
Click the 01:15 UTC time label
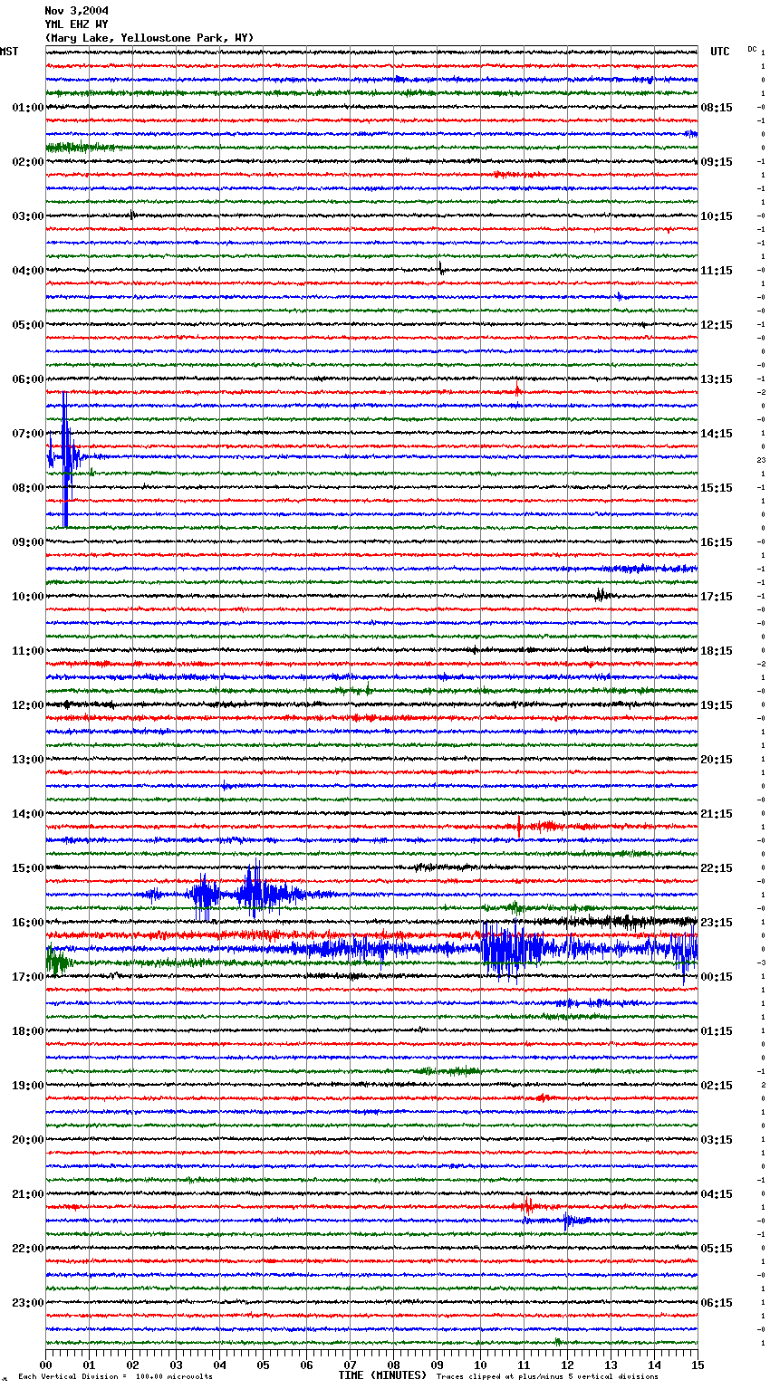tap(717, 1031)
